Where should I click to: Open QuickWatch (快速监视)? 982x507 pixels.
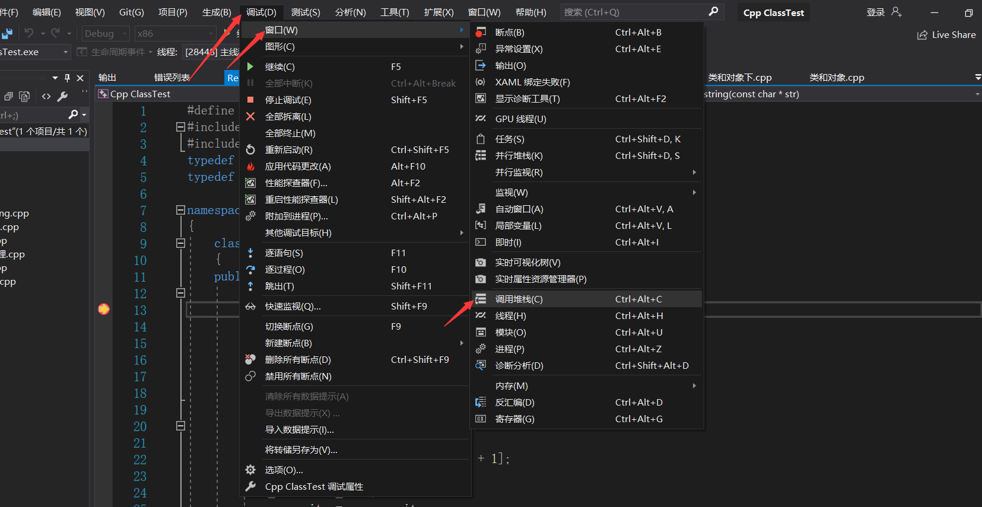tap(355, 307)
